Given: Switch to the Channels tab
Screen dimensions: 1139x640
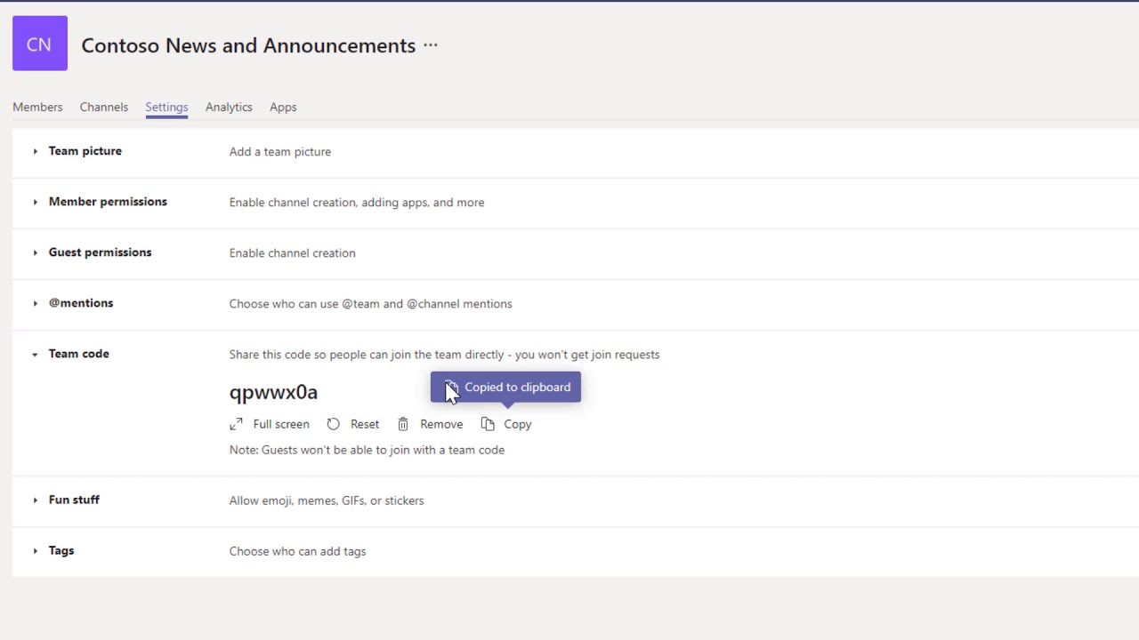Looking at the screenshot, I should pyautogui.click(x=104, y=107).
